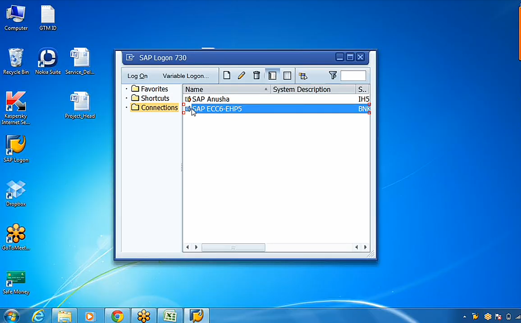Open Windows Media Player from taskbar

[x=90, y=316]
